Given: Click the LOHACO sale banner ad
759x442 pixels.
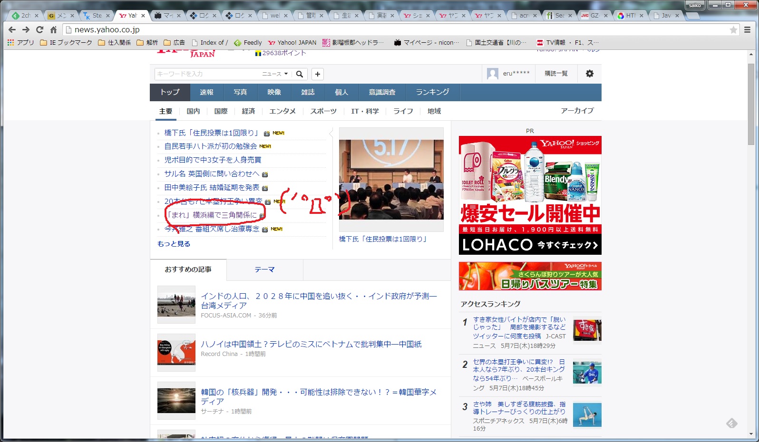Looking at the screenshot, I should [x=530, y=195].
